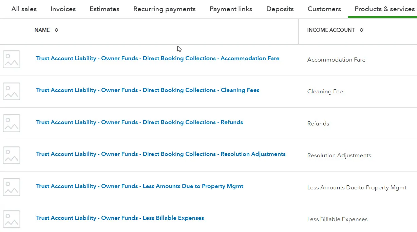Select the Payment links tab
The width and height of the screenshot is (417, 232).
tap(231, 9)
